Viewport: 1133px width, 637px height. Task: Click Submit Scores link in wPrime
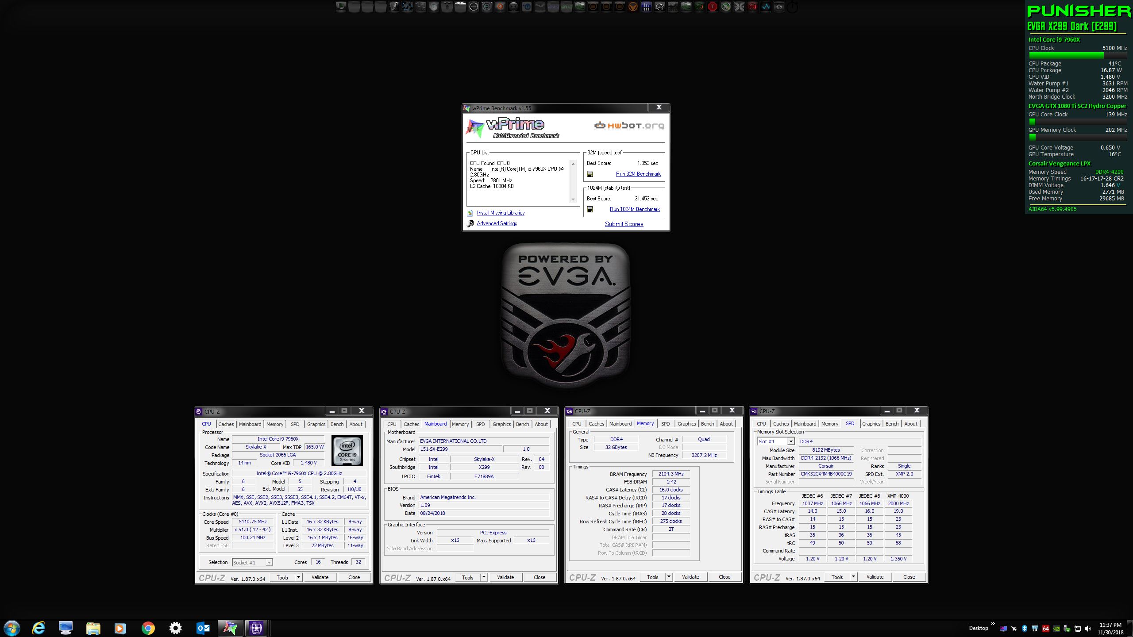pyautogui.click(x=624, y=224)
